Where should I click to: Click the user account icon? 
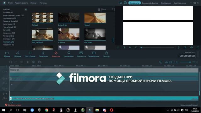point(125,3)
